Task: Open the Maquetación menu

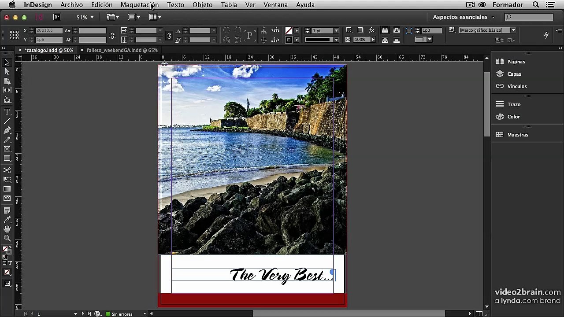Action: coord(140,5)
